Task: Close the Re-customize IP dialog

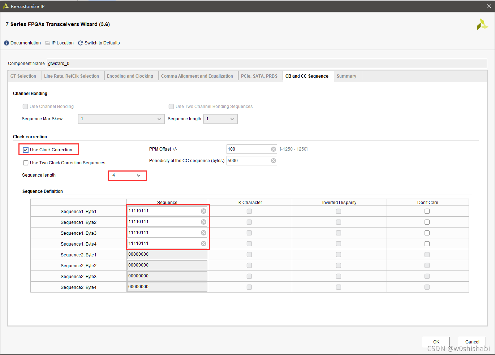Action: [489, 6]
